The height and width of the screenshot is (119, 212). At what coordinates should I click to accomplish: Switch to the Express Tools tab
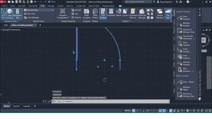click(94, 6)
